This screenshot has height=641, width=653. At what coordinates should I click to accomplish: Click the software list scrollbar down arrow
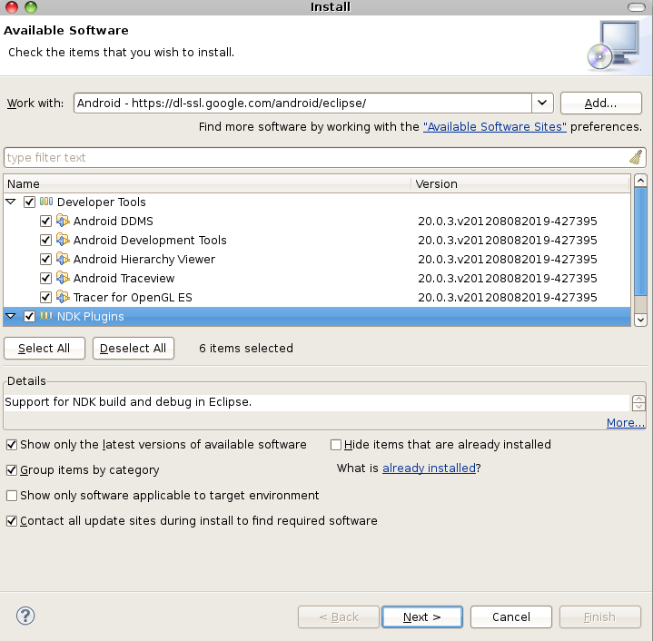point(640,320)
